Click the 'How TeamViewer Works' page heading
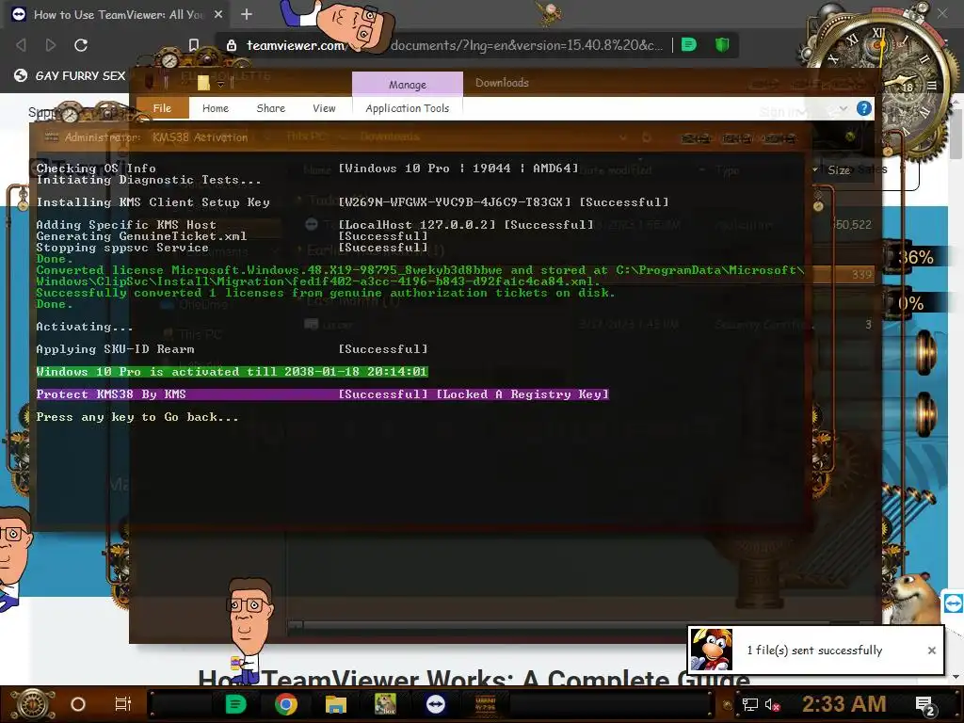Image resolution: width=964 pixels, height=723 pixels. point(474,678)
